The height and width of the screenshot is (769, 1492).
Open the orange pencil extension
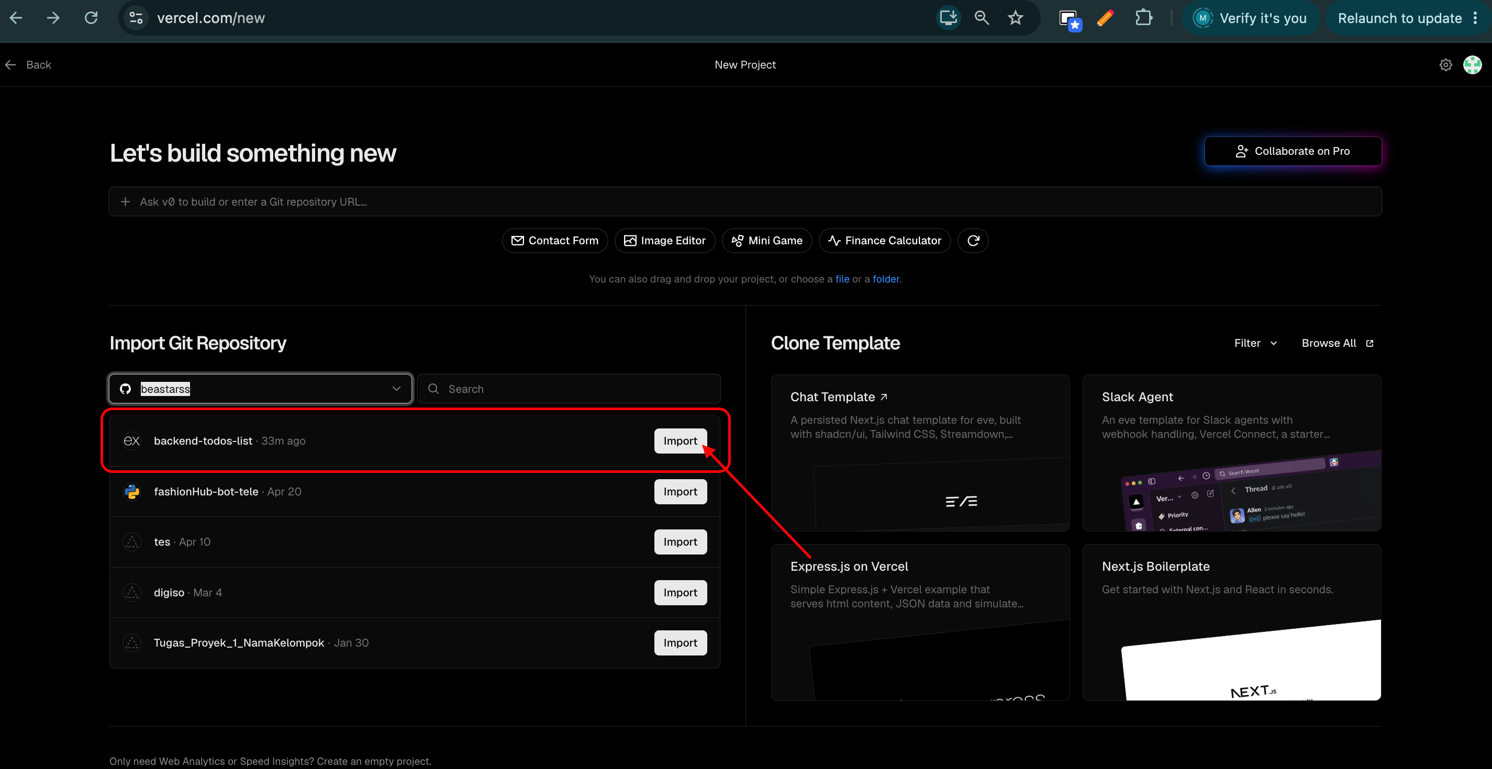click(1106, 18)
